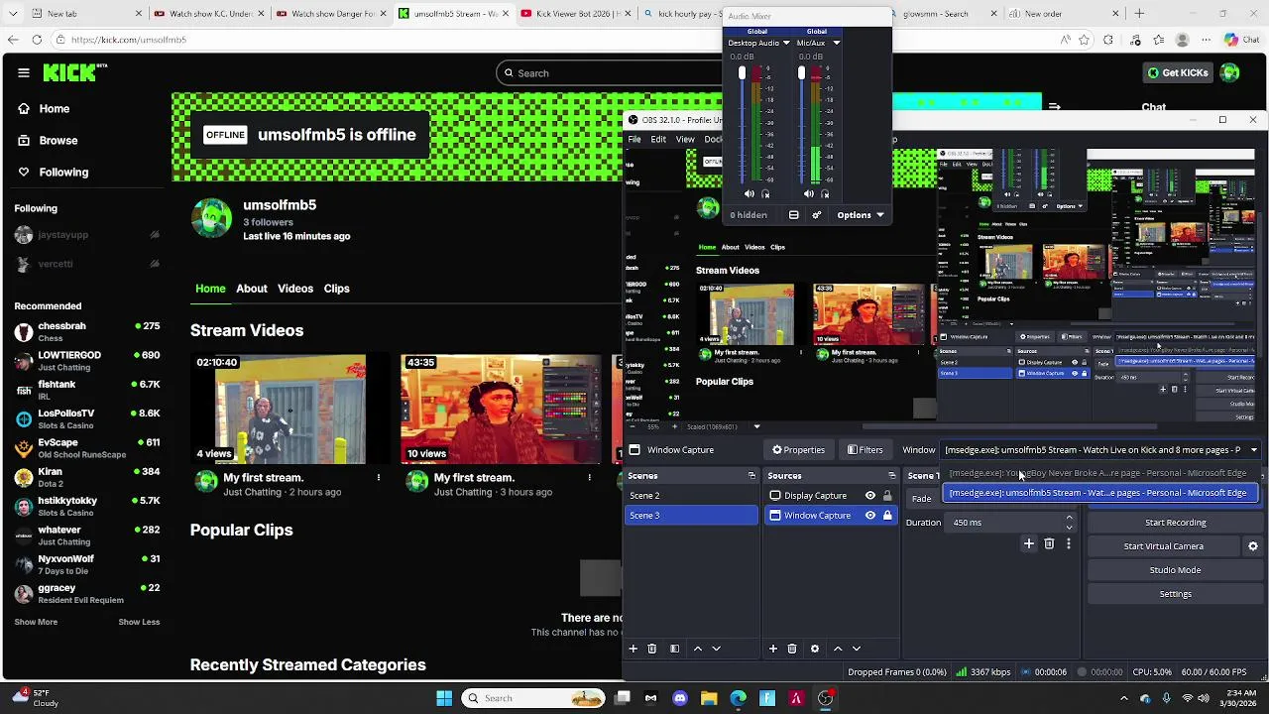1269x714 pixels.
Task: Open Discord from the taskbar
Action: click(x=680, y=698)
